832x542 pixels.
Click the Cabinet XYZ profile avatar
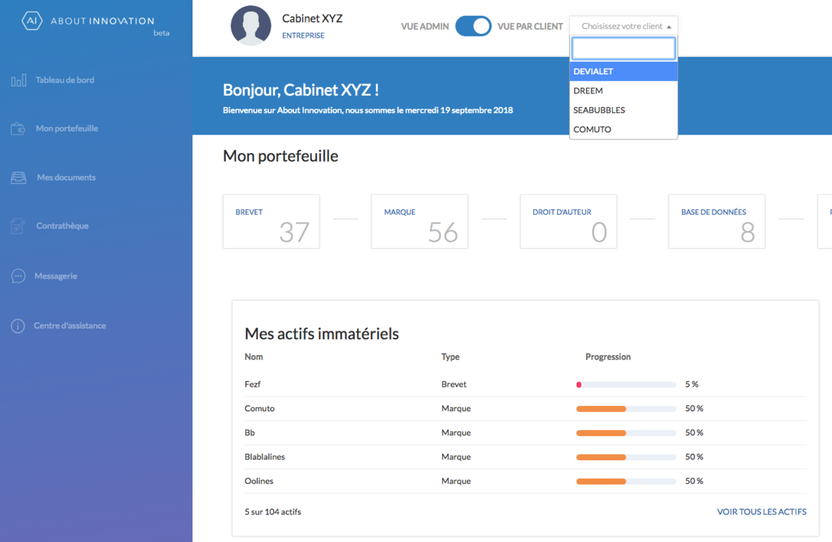tap(251, 25)
